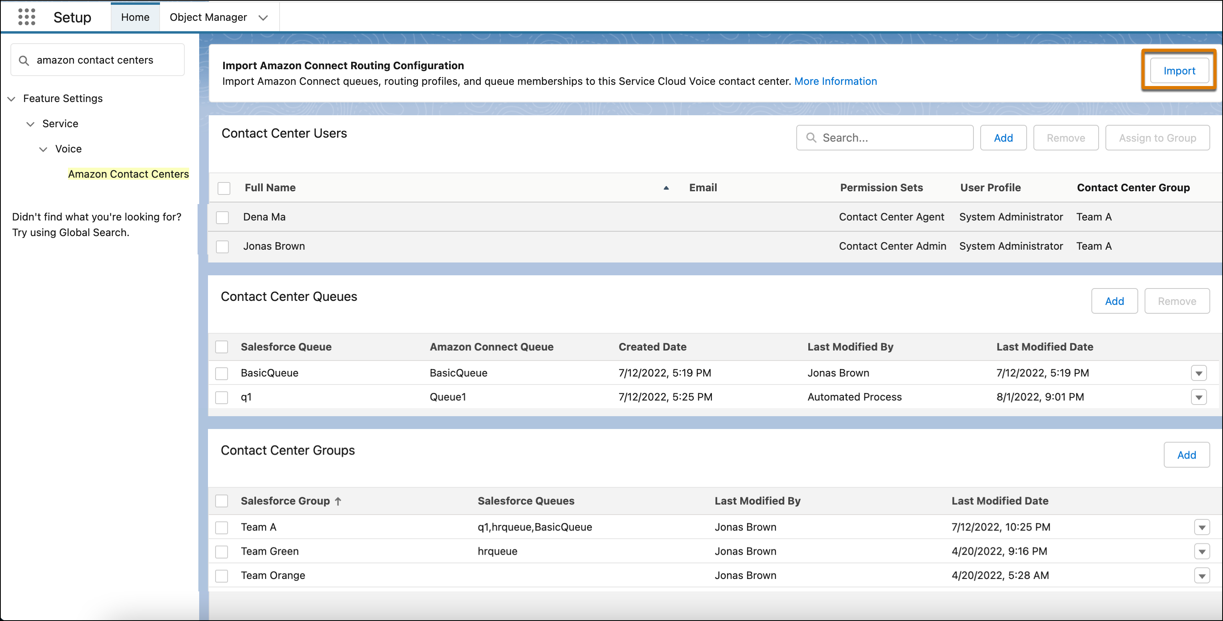1223x621 pixels.
Task: Open the BasicQueue row action menu
Action: [1199, 373]
